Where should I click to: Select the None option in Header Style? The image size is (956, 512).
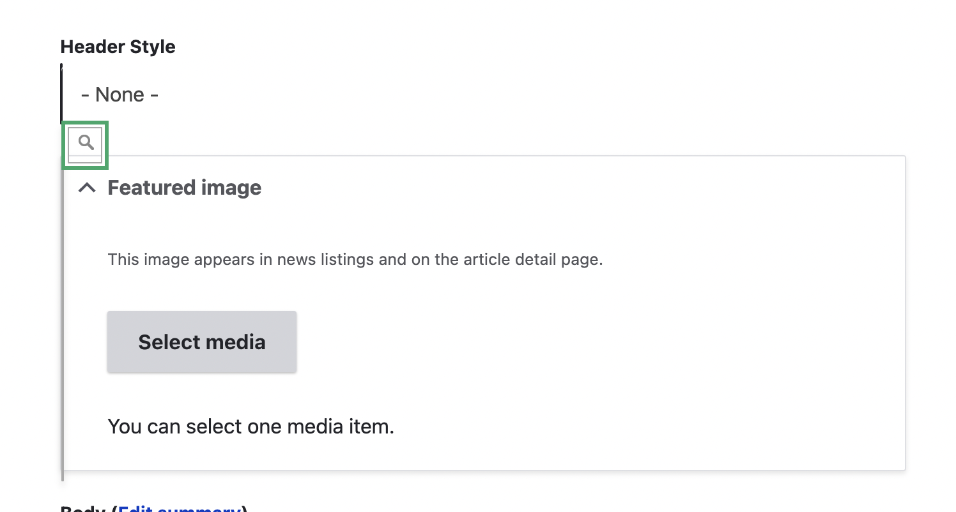click(x=119, y=94)
